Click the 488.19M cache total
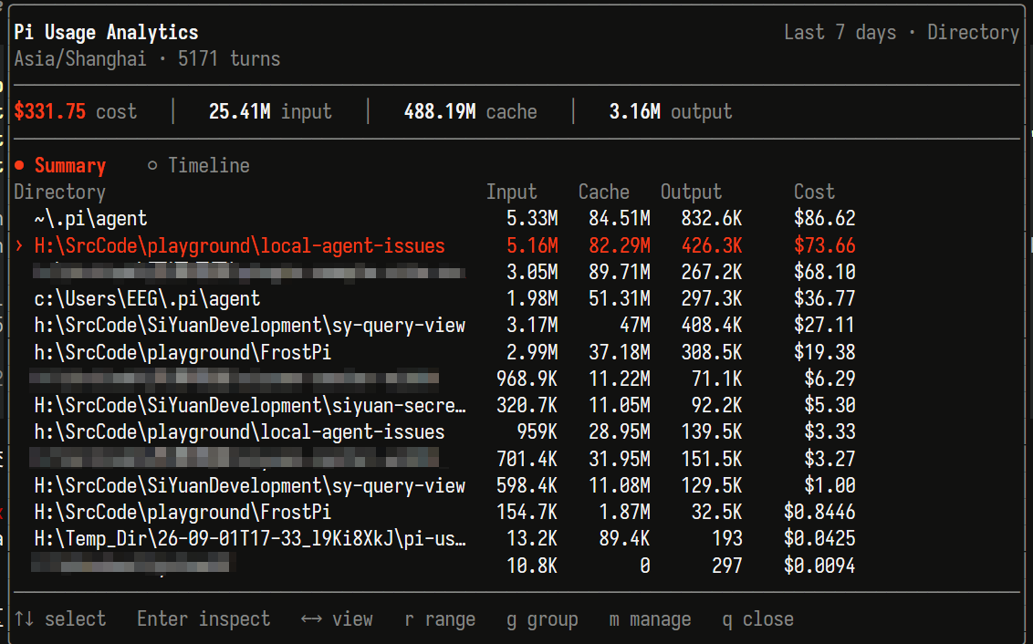1033x644 pixels. (440, 111)
